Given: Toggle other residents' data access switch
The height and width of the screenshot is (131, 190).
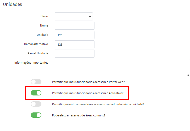Looking at the screenshot, I should pos(36,104).
